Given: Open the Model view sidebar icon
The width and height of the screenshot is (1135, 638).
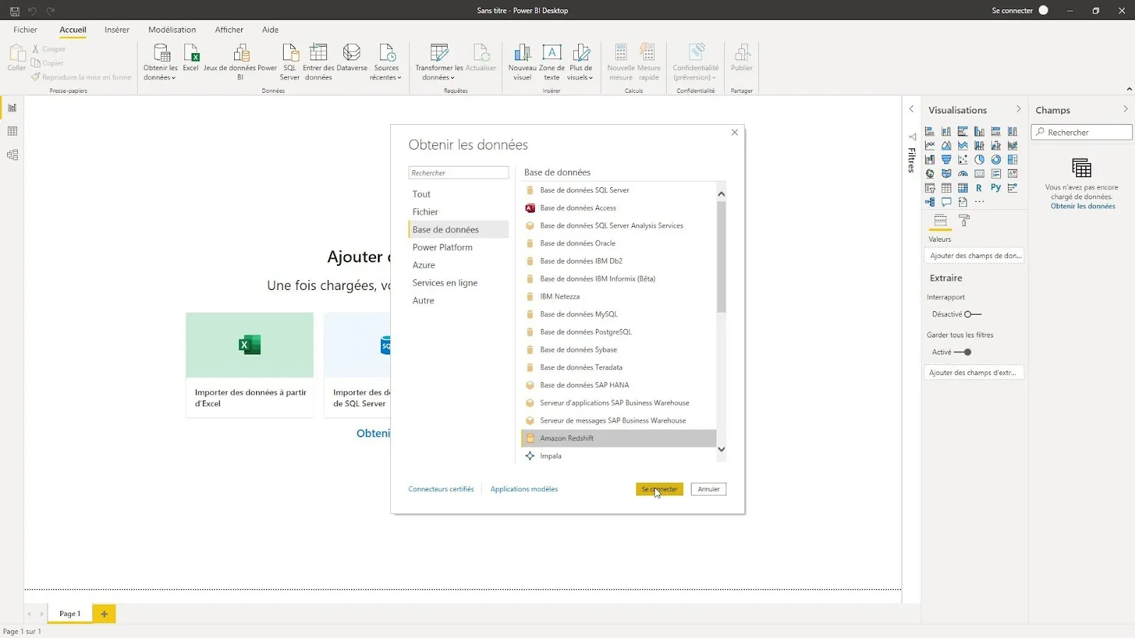Looking at the screenshot, I should pyautogui.click(x=12, y=155).
